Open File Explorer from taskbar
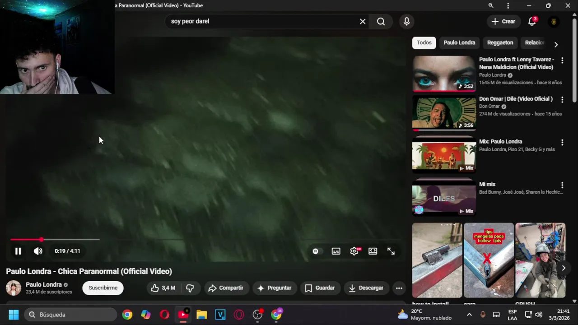The width and height of the screenshot is (578, 325). coord(201,315)
